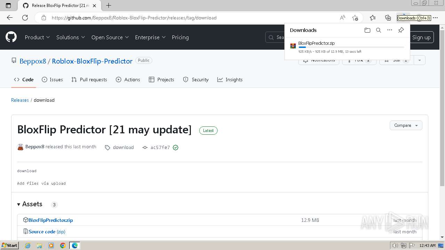Click the page vertical scrollbar down arrow
The height and width of the screenshot is (250, 445).
(x=442, y=237)
